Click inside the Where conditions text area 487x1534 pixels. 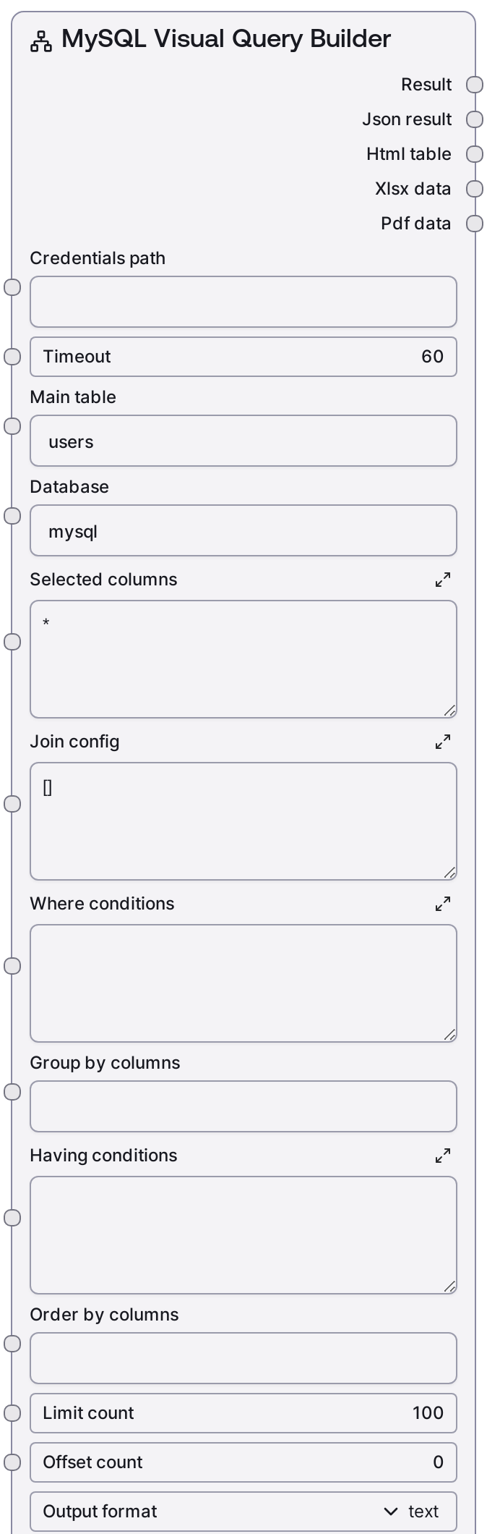coord(243,983)
